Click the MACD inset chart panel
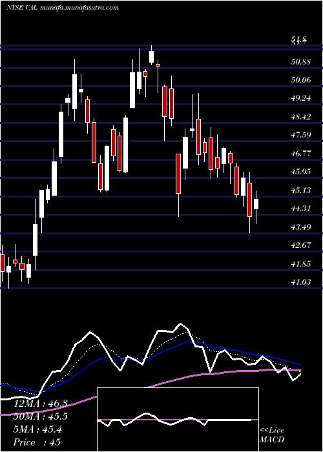This screenshot has width=323, height=452. click(x=178, y=420)
